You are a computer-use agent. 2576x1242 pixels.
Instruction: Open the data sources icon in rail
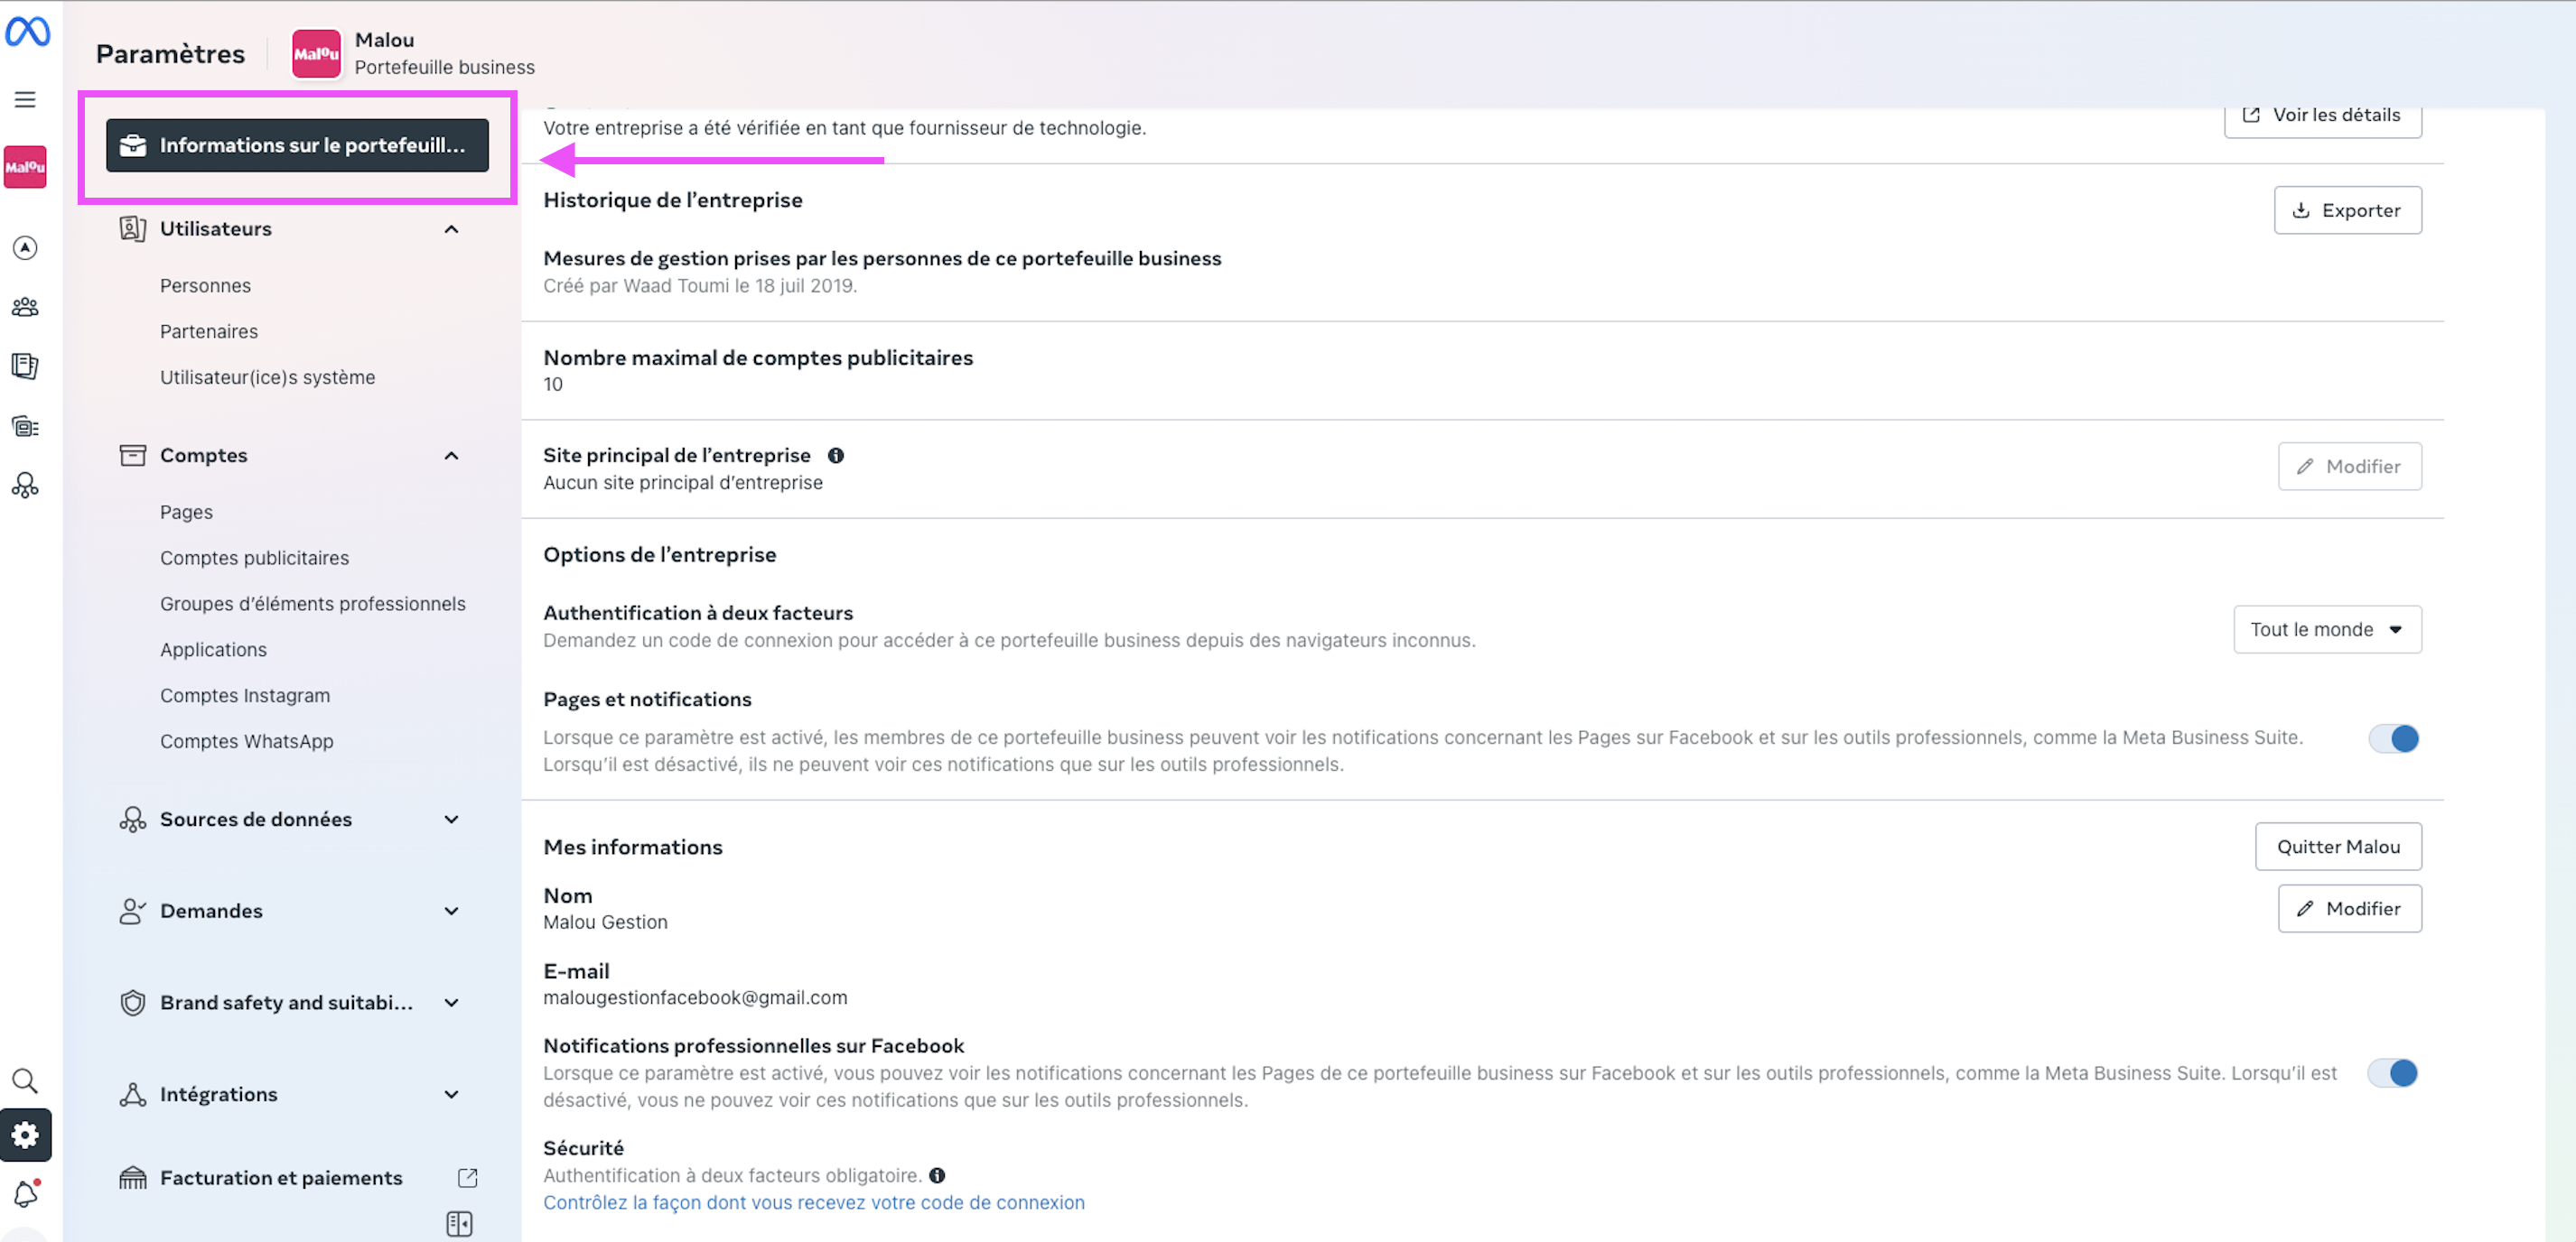pos(25,486)
